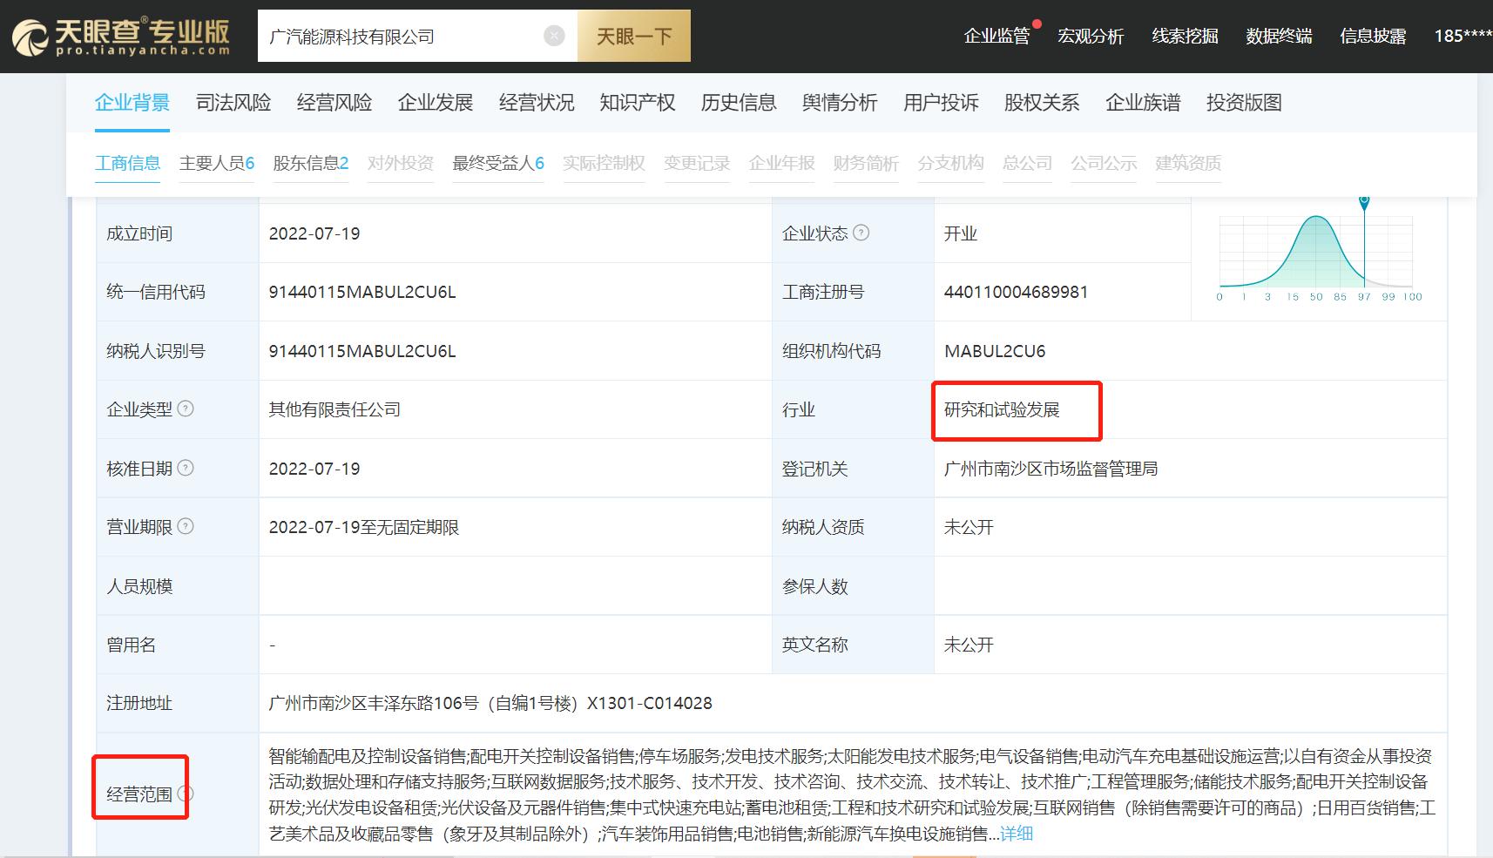Click the 核准日期 date 2022-07-19
1493x858 pixels.
[x=314, y=469]
